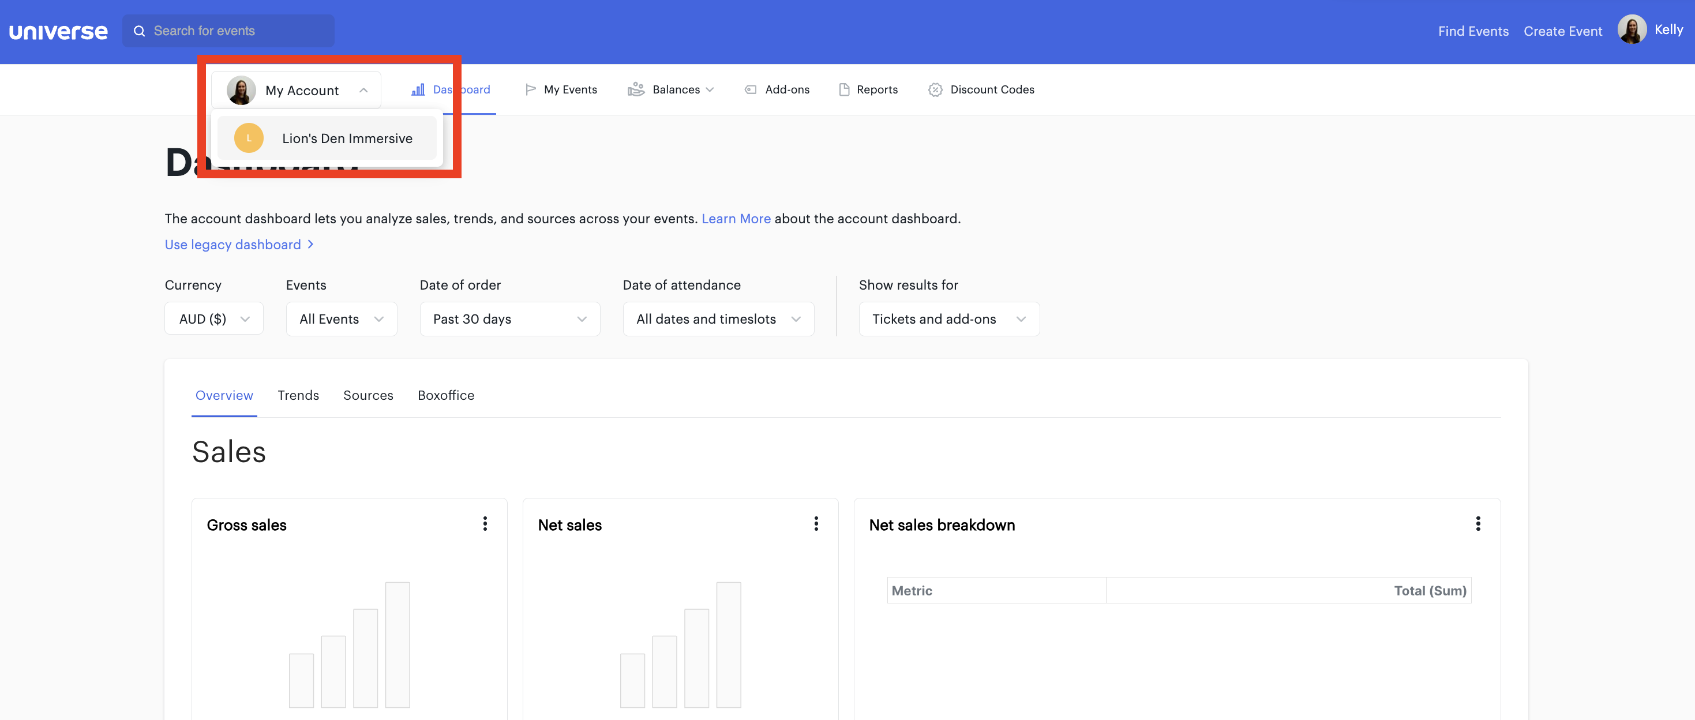Click the Add-ons ticket icon
This screenshot has width=1695, height=720.
[750, 89]
